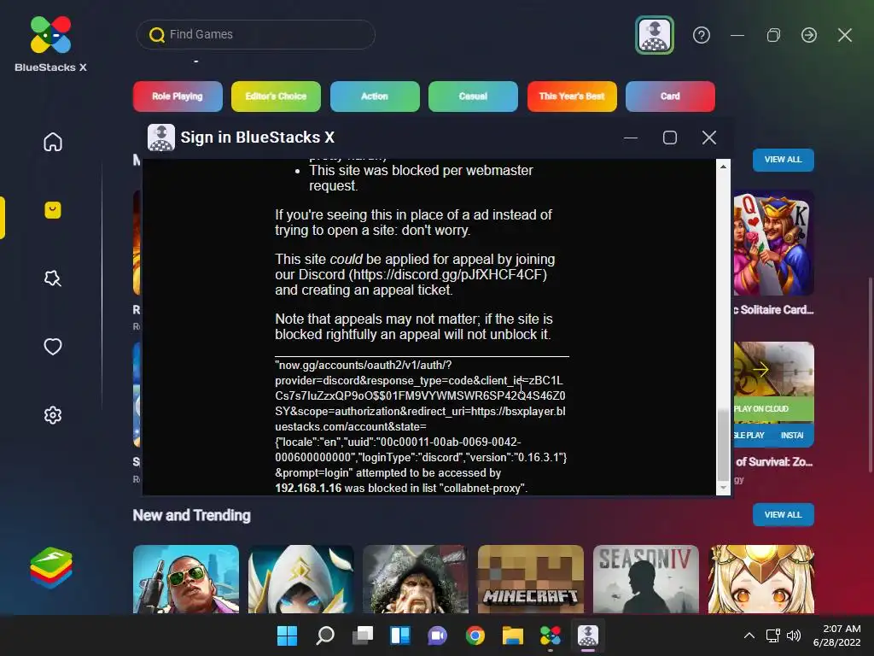
Task: Restore the BlueStacks X main window
Action: click(x=773, y=35)
